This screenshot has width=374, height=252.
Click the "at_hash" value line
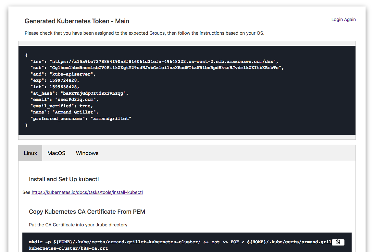coord(80,93)
